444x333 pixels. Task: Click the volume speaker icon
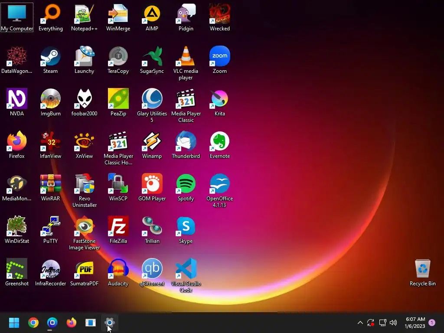pos(393,323)
